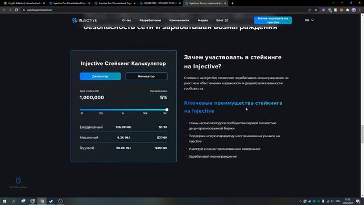Open the volume tray icon

coord(332,201)
